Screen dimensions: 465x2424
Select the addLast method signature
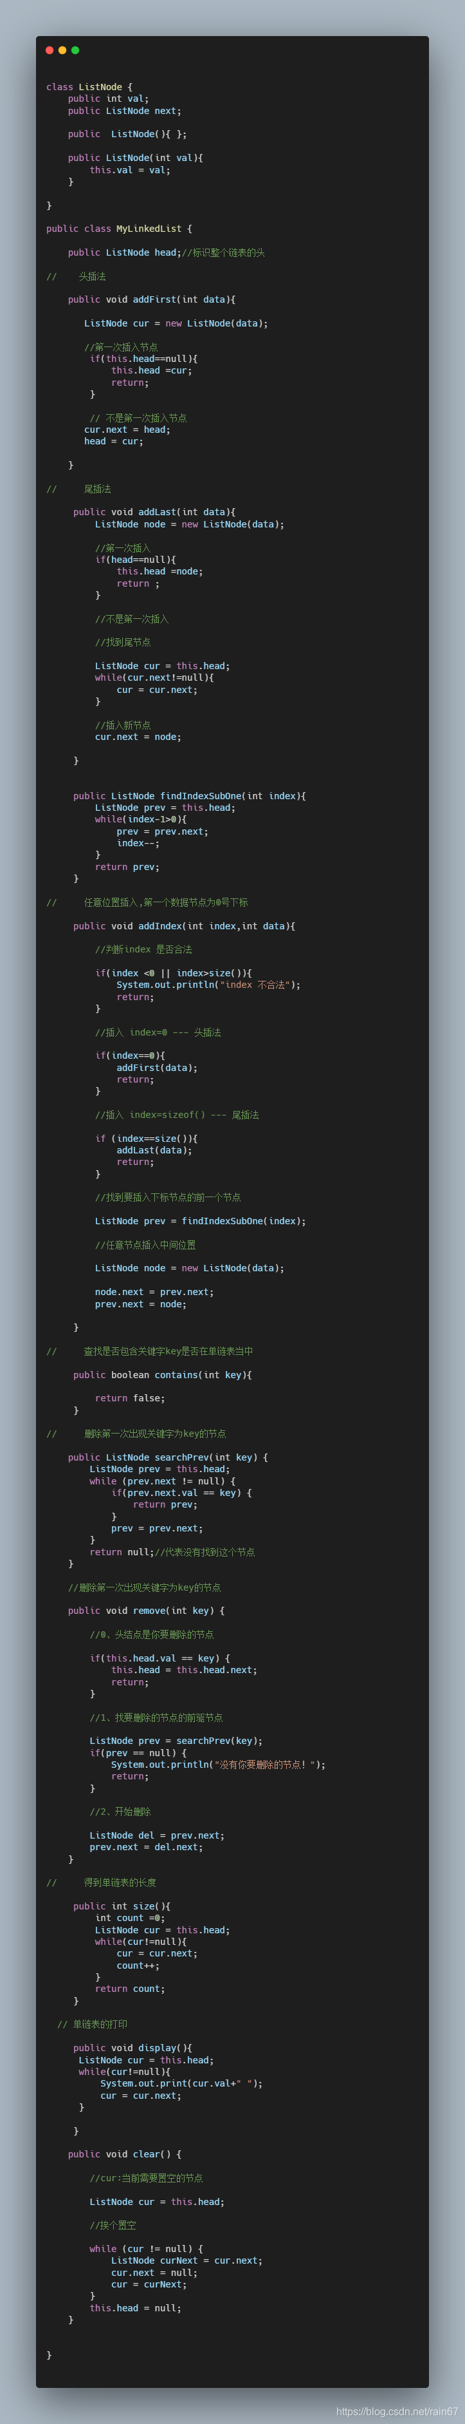[154, 512]
